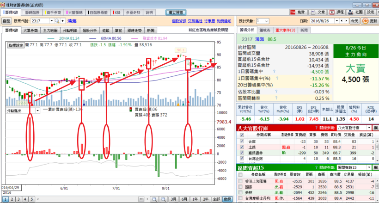
Task: Open 關鍵券商 dropdown showing 區間賣超15
Action: tap(369, 167)
